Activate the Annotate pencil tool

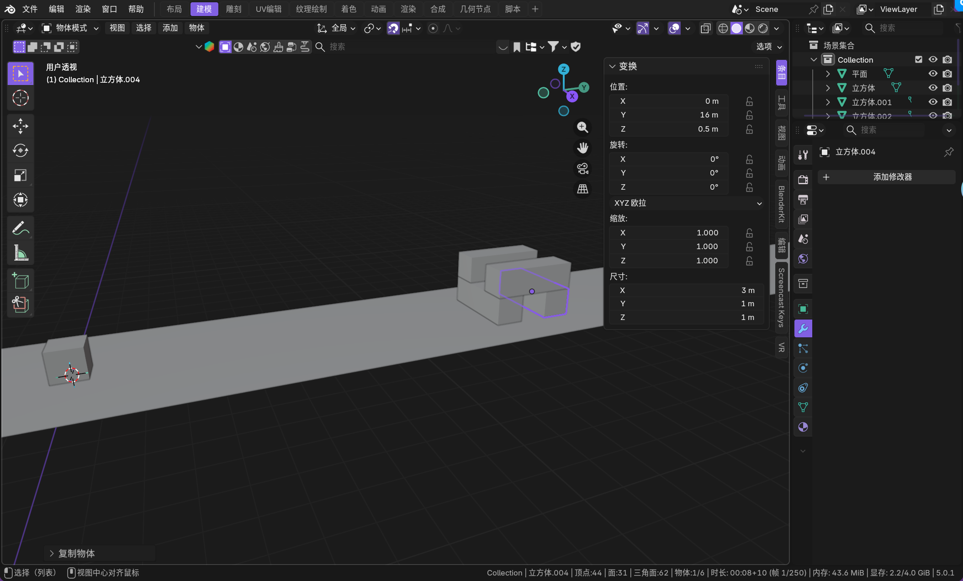point(21,228)
